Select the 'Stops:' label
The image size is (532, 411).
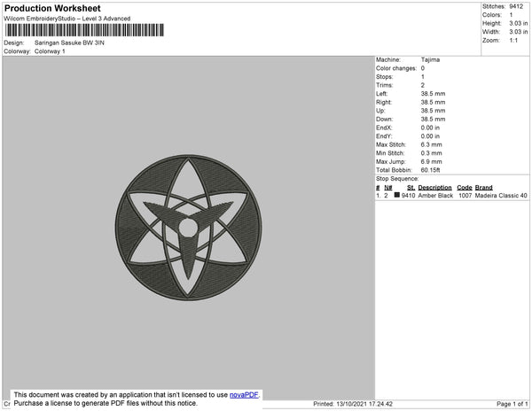point(384,76)
